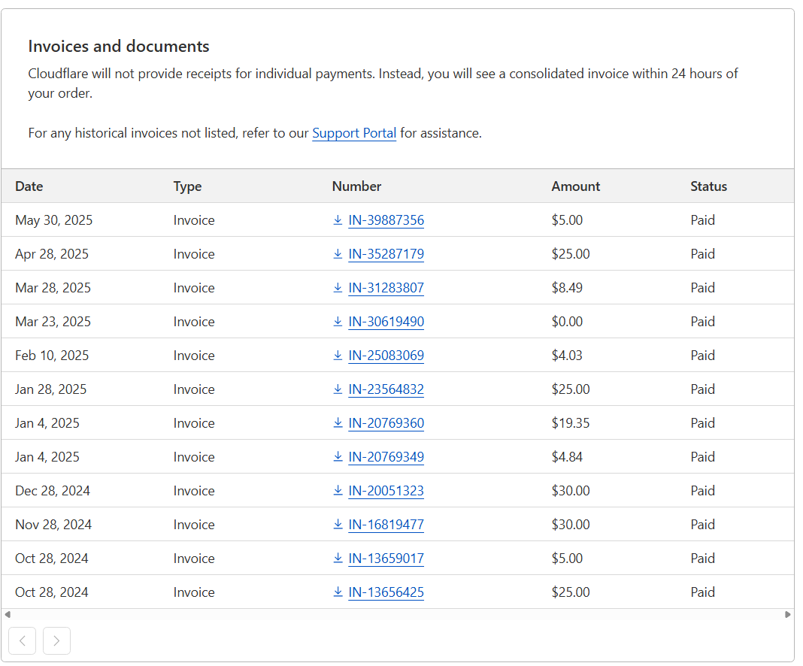The width and height of the screenshot is (803, 666).
Task: Hit download arrow before IN-25083069
Action: click(x=338, y=356)
